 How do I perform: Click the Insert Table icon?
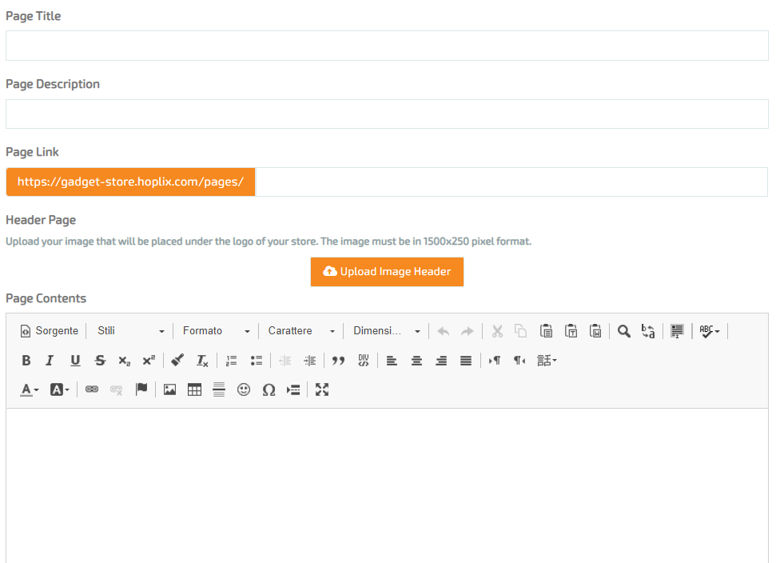194,389
